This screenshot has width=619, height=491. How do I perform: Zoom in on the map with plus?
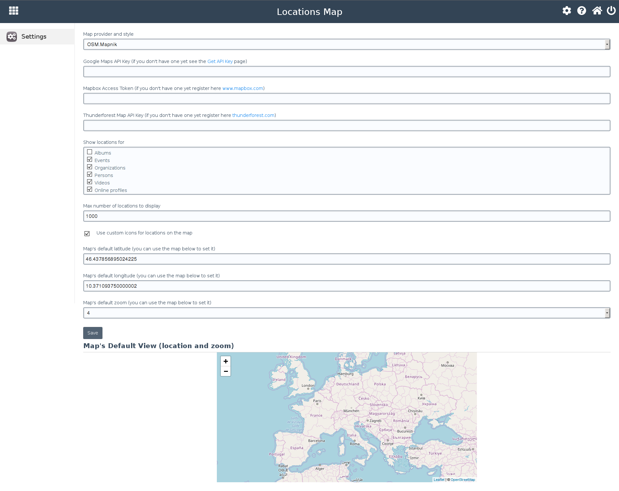point(226,361)
